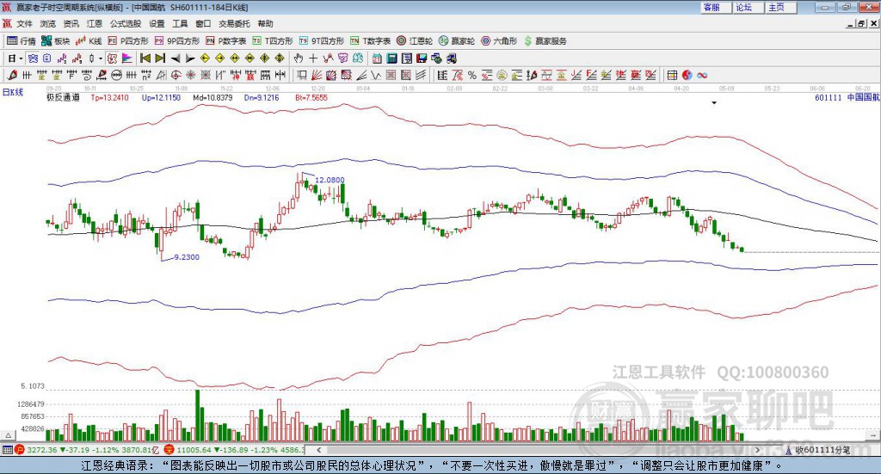This screenshot has height=474, width=881.
Task: Switch to the K线 chart view
Action: [x=89, y=41]
